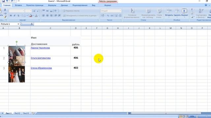The width and height of the screenshot is (211, 118).
Task: Open Форматировать как таблицу gallery
Action: (x=148, y=13)
